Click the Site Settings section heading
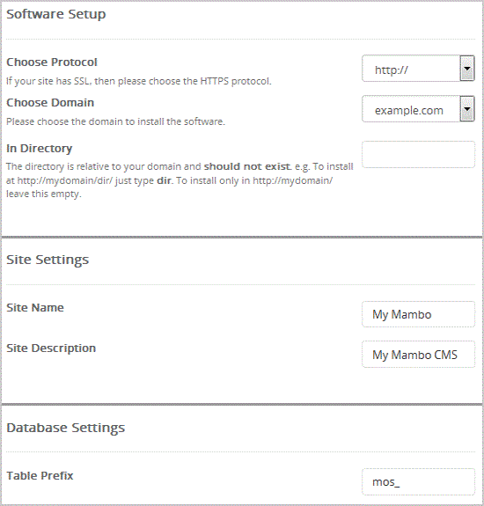The image size is (484, 506). [48, 260]
